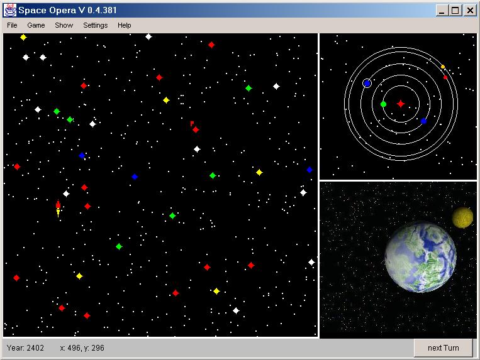This screenshot has width=480, height=360.
Task: Select the red star marked with a flag
Action: [x=196, y=129]
